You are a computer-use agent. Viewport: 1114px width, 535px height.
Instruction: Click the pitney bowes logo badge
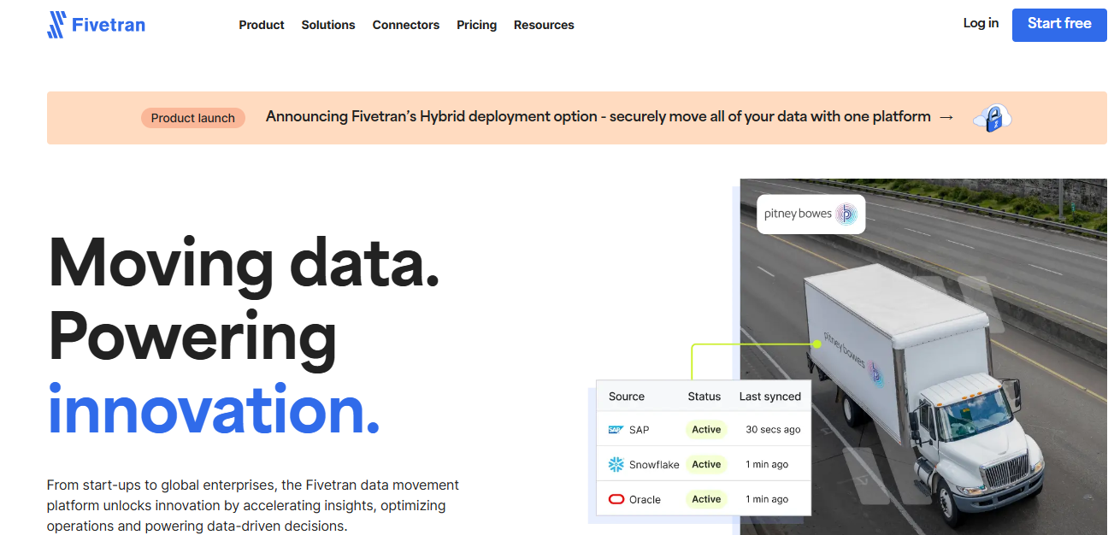pyautogui.click(x=810, y=215)
